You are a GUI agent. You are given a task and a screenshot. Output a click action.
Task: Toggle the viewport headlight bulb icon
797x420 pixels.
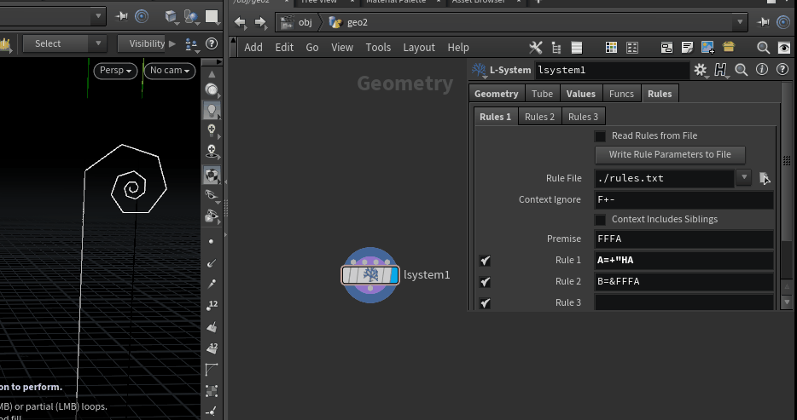pyautogui.click(x=212, y=110)
